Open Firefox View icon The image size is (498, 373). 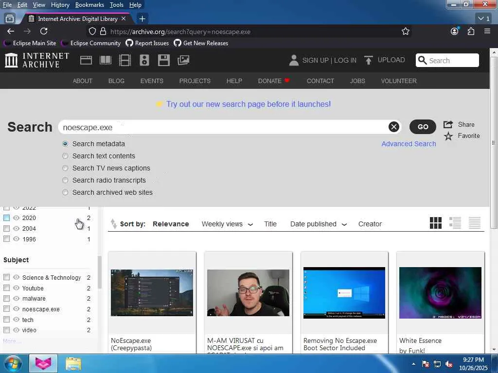[x=10, y=19]
